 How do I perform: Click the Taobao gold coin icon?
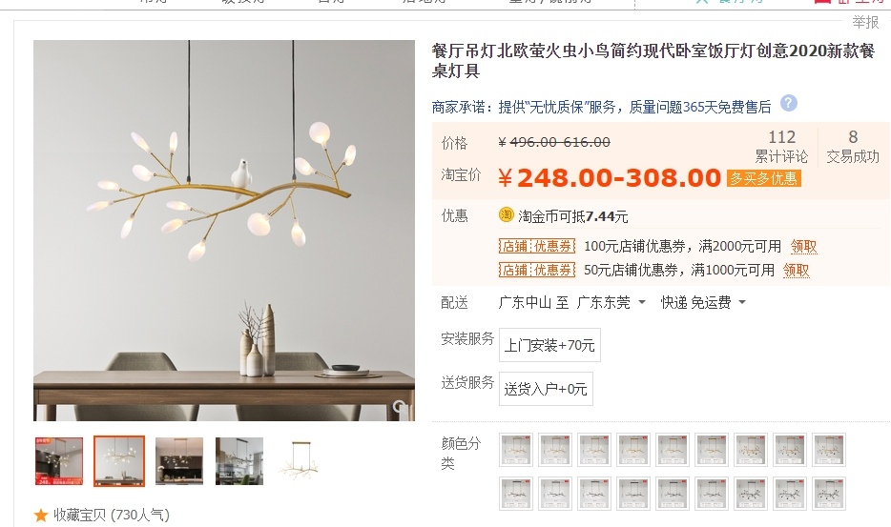[x=506, y=214]
